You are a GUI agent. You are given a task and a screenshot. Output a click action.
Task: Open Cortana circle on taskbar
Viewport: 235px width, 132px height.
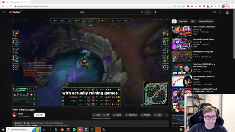click(x=44, y=129)
